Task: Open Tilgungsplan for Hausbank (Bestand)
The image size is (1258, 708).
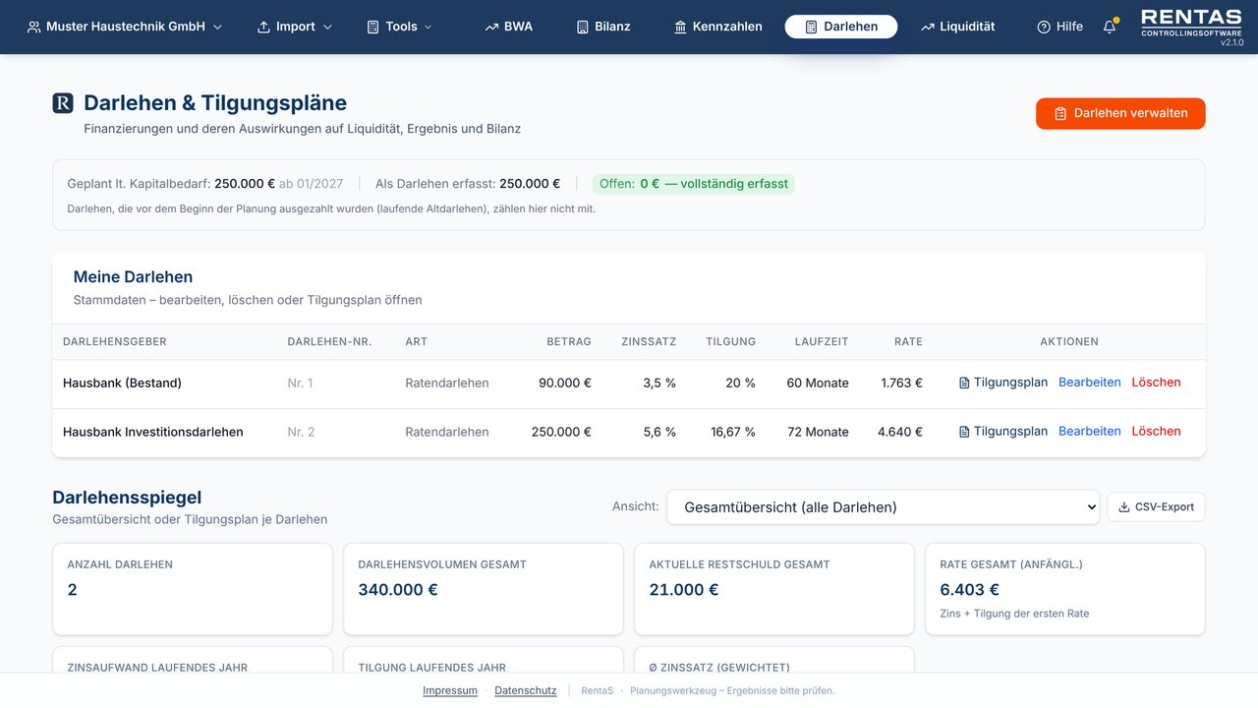Action: click(1003, 383)
